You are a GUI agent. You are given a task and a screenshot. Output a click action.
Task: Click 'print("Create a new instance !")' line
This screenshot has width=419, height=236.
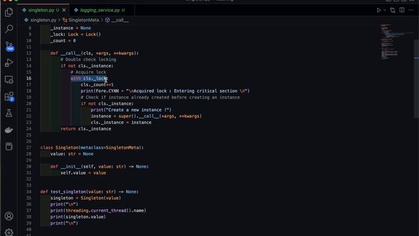pos(131,110)
